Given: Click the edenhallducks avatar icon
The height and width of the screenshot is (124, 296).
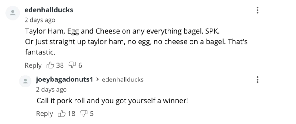Looking at the screenshot, I should [13, 13].
